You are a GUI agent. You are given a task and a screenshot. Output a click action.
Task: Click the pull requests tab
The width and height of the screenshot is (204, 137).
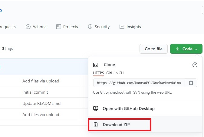[8, 27]
